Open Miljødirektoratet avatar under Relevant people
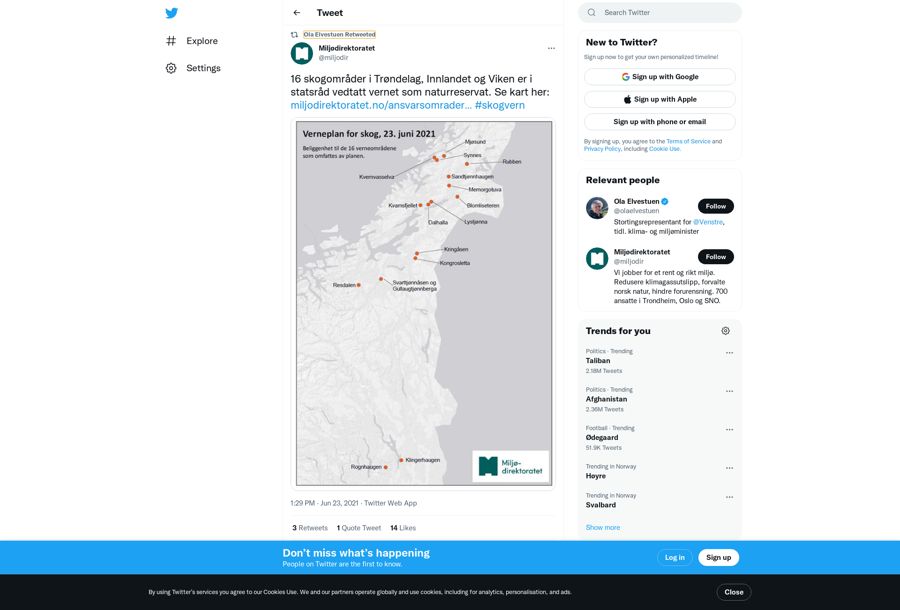This screenshot has height=610, width=900. (597, 259)
